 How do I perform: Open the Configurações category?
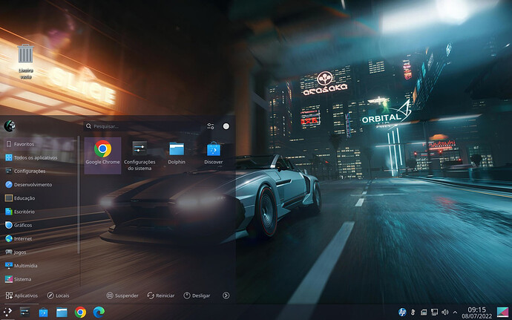(40, 171)
